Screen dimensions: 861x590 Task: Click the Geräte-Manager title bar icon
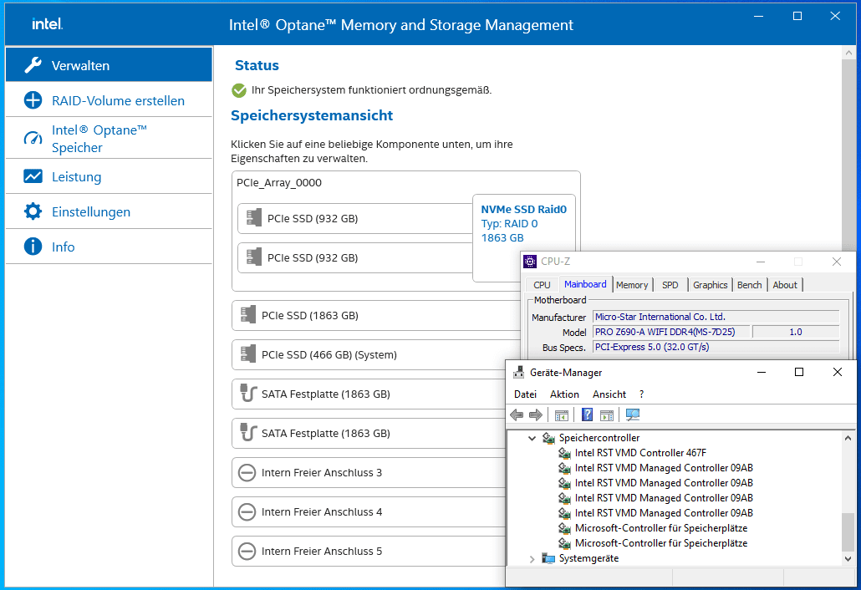point(518,372)
